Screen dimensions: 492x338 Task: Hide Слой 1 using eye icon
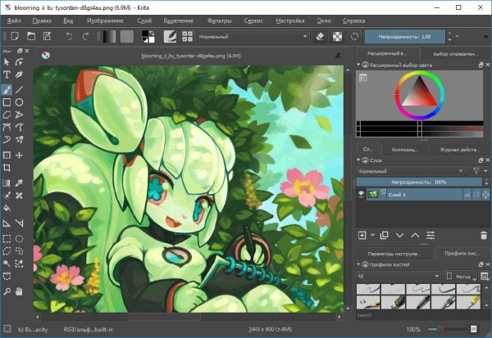click(x=361, y=195)
